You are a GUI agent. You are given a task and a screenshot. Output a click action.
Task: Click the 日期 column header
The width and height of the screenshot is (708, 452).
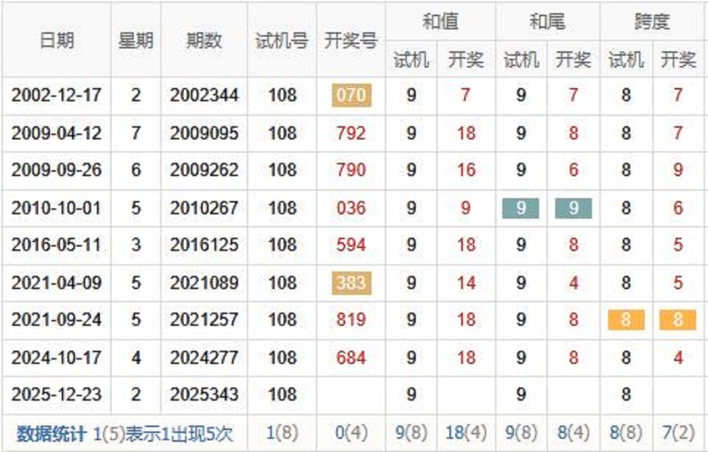pyautogui.click(x=57, y=40)
